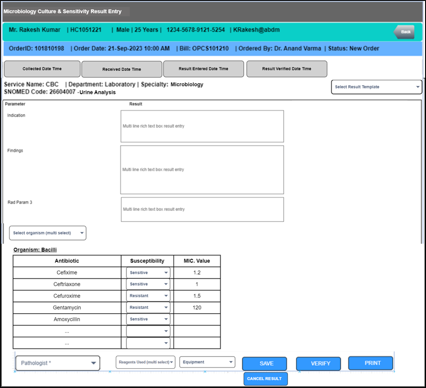This screenshot has width=426, height=388.
Task: Click the MIC. Value column header
Action: pos(197,261)
